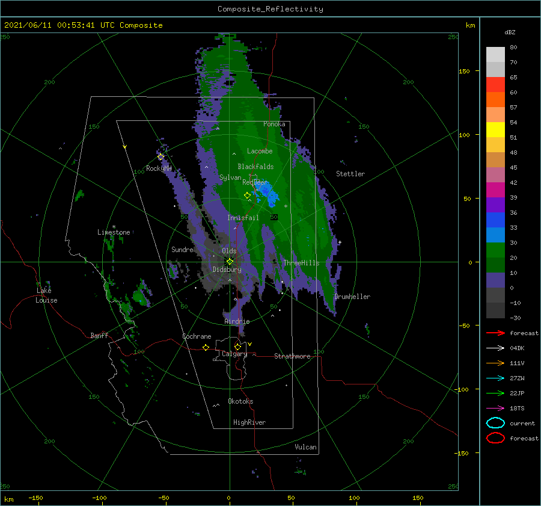The height and width of the screenshot is (506, 541).
Task: Click the Innisfail city label
Action: [x=243, y=218]
